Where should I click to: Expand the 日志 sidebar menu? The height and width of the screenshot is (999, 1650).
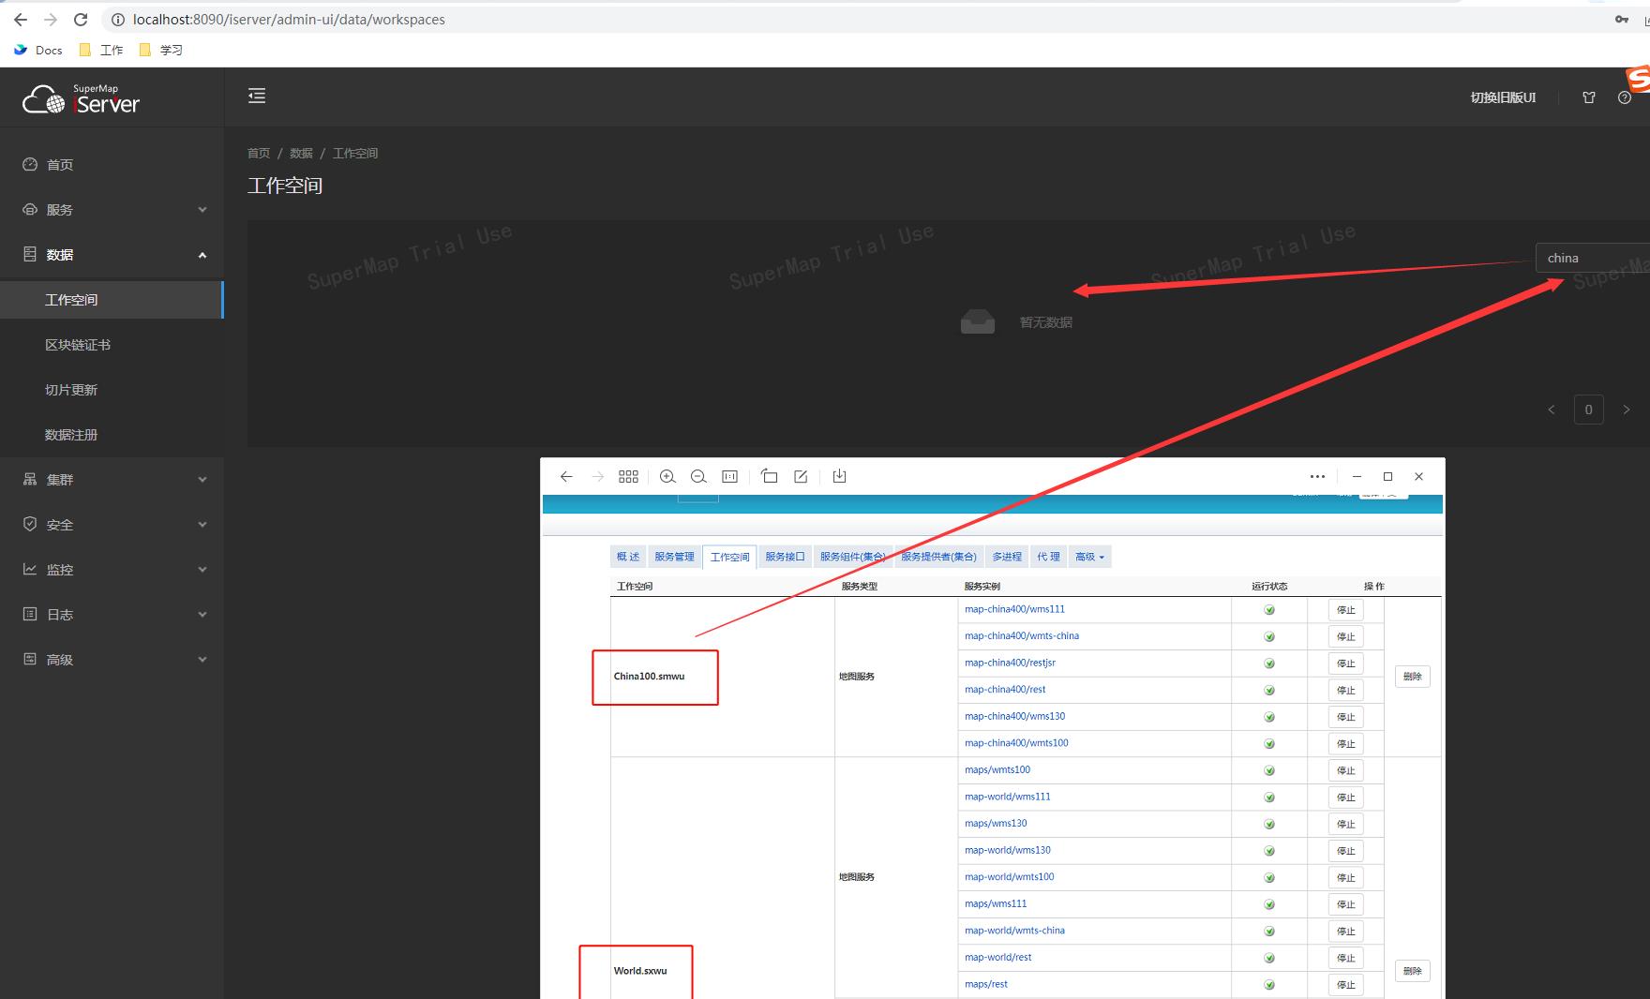tap(112, 615)
